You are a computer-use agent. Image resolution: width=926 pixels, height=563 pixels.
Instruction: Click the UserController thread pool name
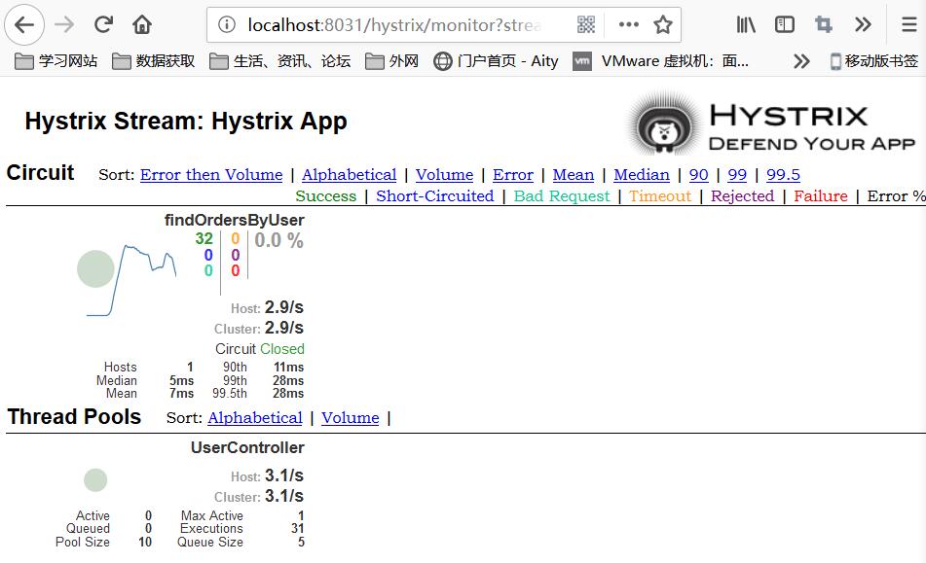247,448
